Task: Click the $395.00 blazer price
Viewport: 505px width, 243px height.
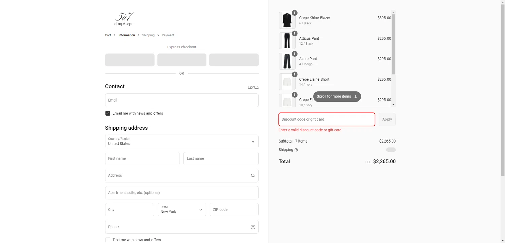Action: point(384,18)
